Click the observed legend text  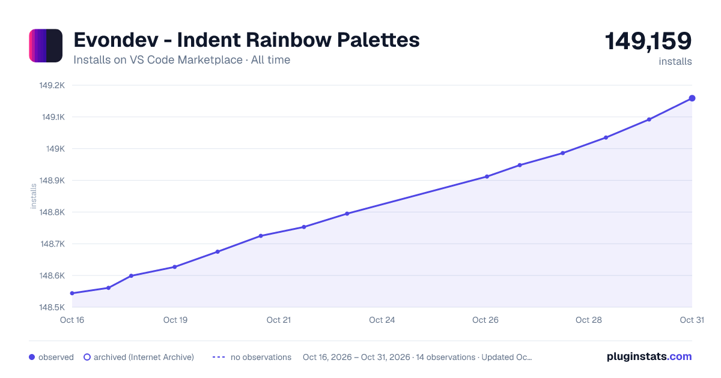(x=56, y=357)
